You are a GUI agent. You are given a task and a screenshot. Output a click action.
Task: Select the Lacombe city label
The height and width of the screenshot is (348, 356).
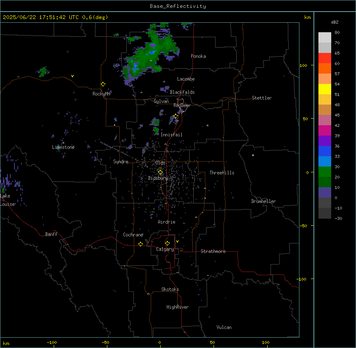tap(186, 79)
